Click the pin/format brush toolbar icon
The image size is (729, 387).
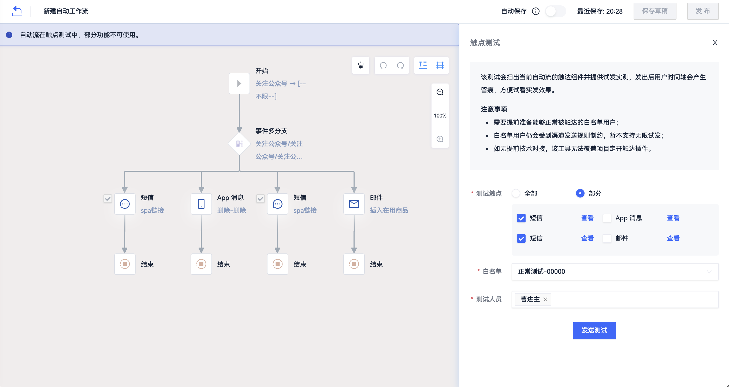360,65
